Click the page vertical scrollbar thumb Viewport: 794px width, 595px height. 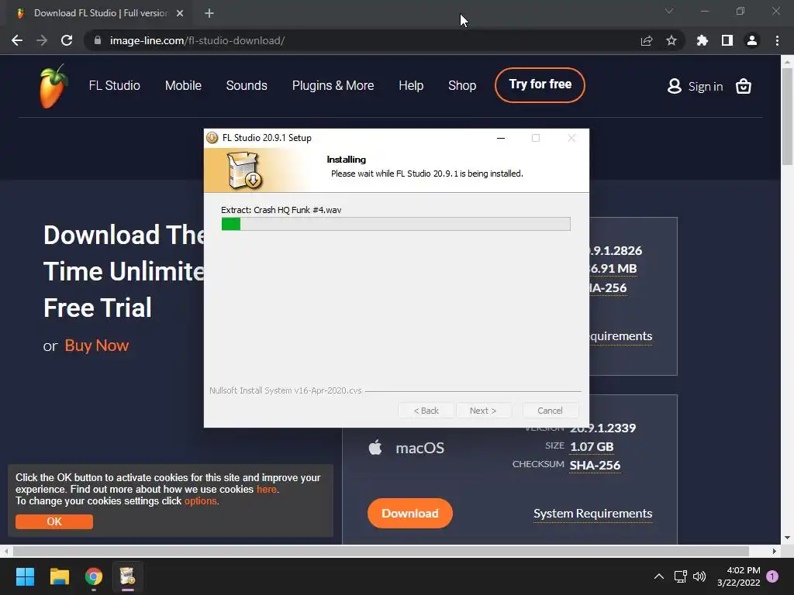coord(787,115)
